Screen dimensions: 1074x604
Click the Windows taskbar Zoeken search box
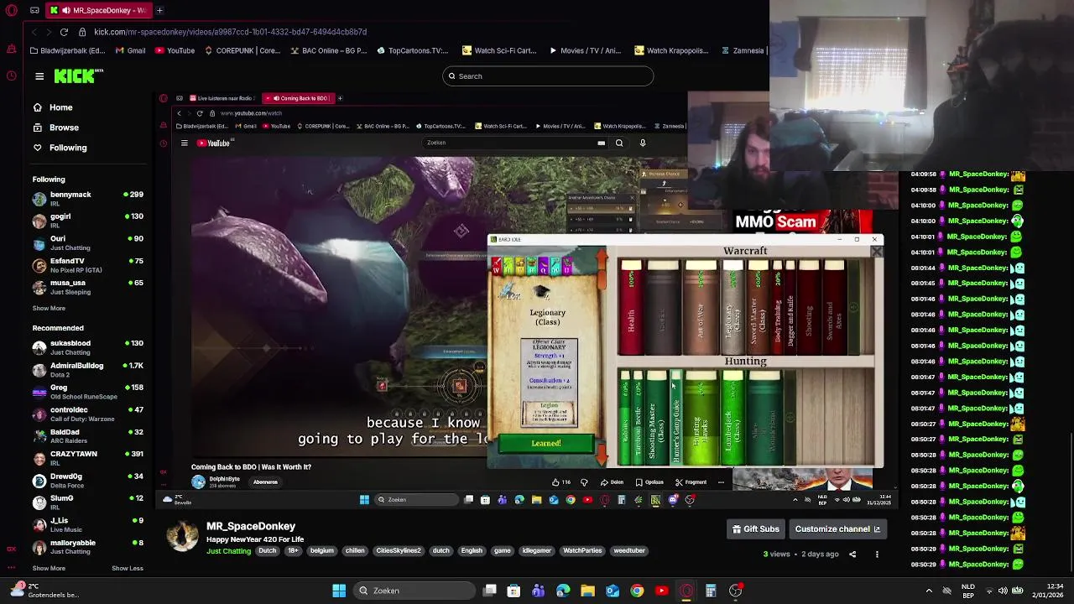(414, 591)
